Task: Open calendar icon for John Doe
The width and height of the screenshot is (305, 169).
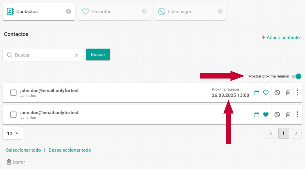Action: pyautogui.click(x=257, y=93)
